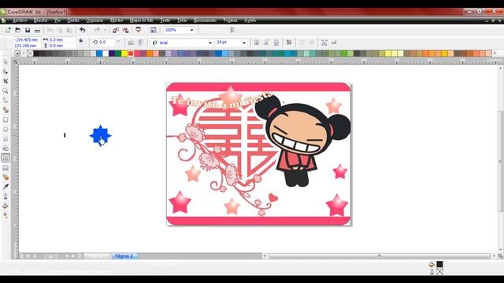The image size is (504, 283).
Task: Open the 24 pt font size dropdown
Action: 244,42
